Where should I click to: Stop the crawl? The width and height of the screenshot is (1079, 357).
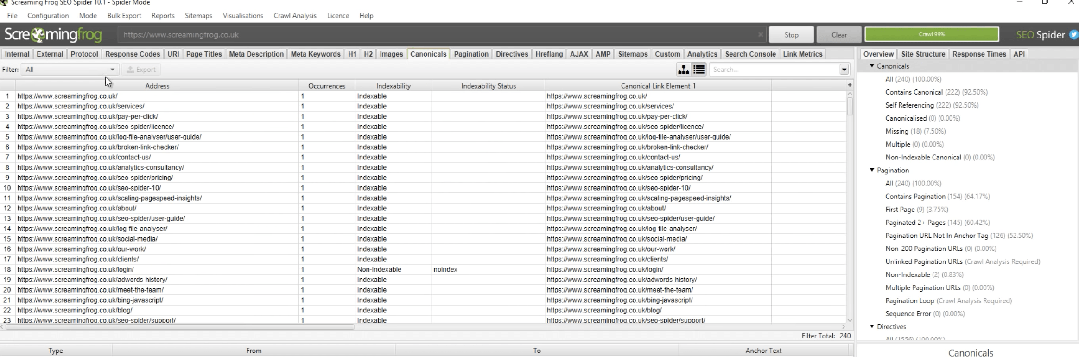(x=791, y=35)
